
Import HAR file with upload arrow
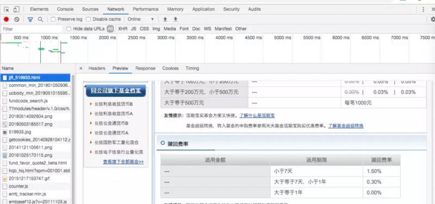pos(165,19)
